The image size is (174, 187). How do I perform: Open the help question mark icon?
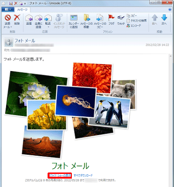170,10
